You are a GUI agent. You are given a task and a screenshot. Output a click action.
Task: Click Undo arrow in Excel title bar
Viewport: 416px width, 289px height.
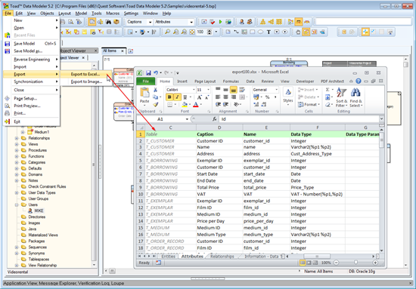tap(156, 72)
